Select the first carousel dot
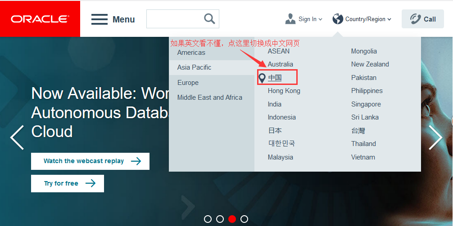The width and height of the screenshot is (453, 226). pyautogui.click(x=208, y=219)
